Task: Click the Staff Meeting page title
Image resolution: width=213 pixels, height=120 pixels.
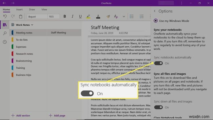Action: [x=105, y=27]
